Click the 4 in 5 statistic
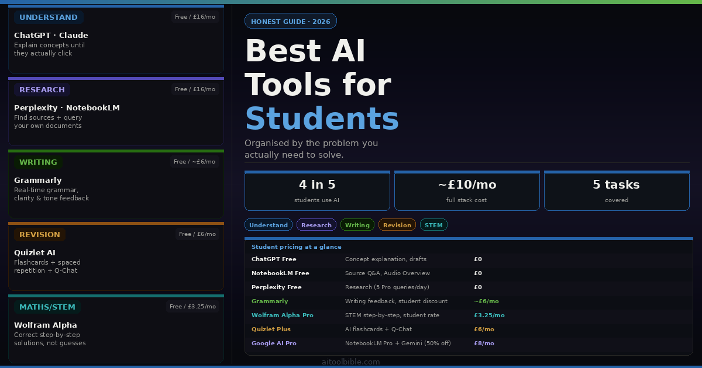The height and width of the screenshot is (368, 702). 317,191
